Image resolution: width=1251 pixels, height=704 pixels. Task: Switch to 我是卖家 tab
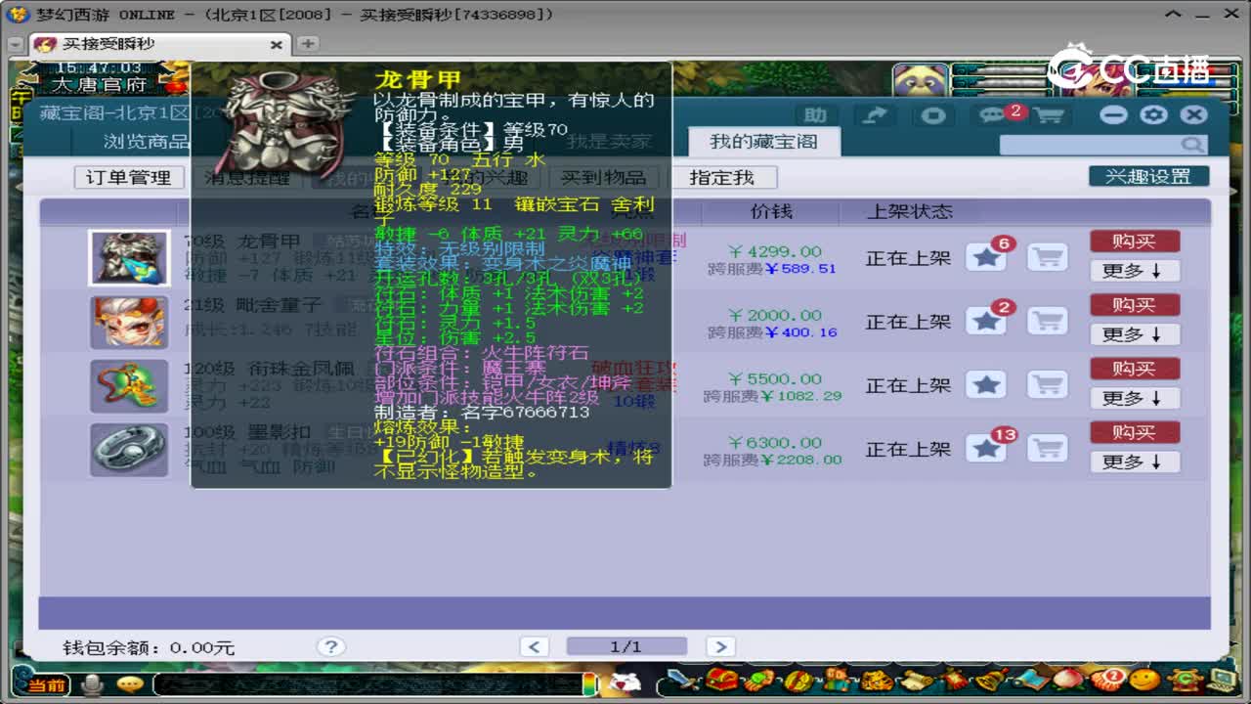[x=608, y=142]
